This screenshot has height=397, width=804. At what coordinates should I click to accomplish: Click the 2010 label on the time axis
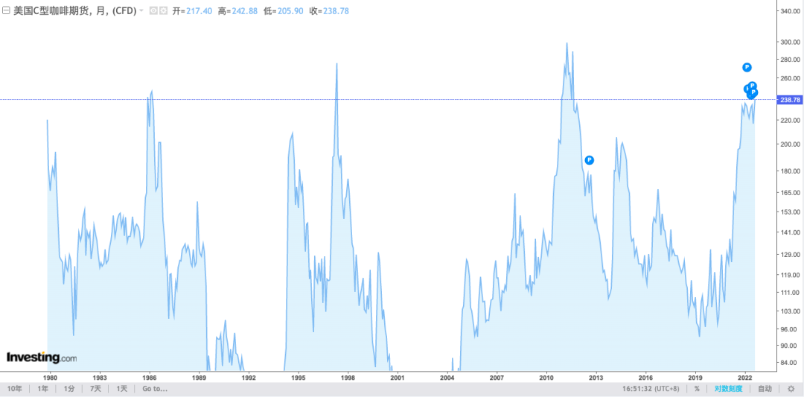click(546, 377)
